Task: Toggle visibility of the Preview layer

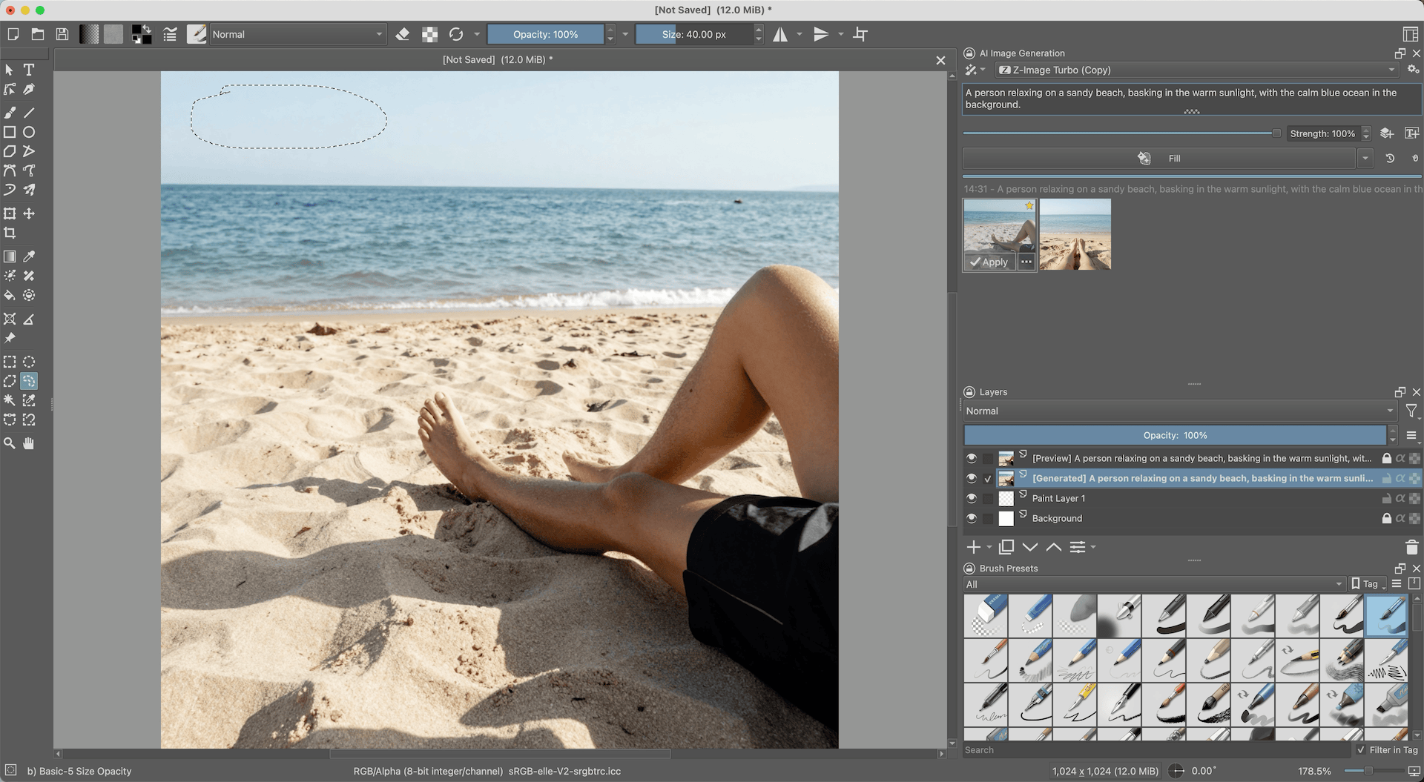Action: click(x=972, y=458)
